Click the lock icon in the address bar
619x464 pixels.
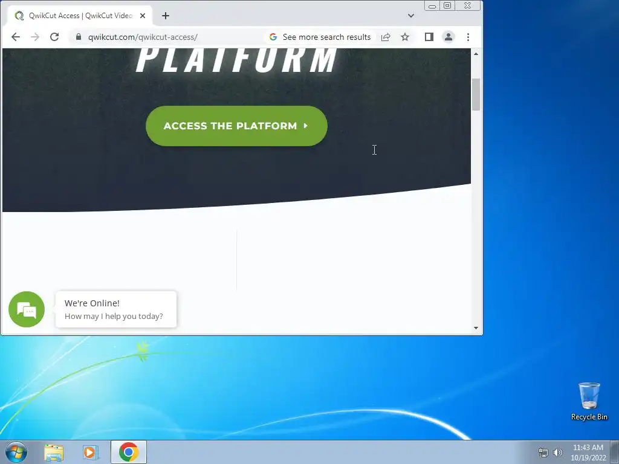[x=79, y=37]
